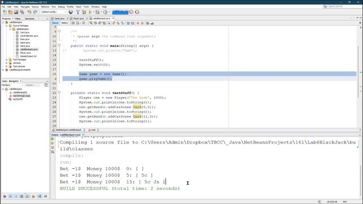The width and height of the screenshot is (363, 204).
Task: Open the Refactor menu
Action: [45, 7]
